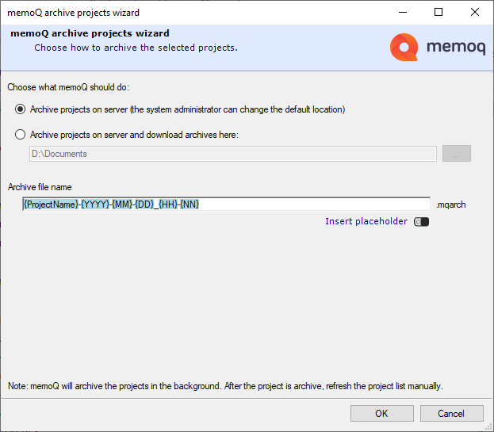Screen dimensions: 494x432
Task: Choose archive on server and download option
Action: click(21, 135)
